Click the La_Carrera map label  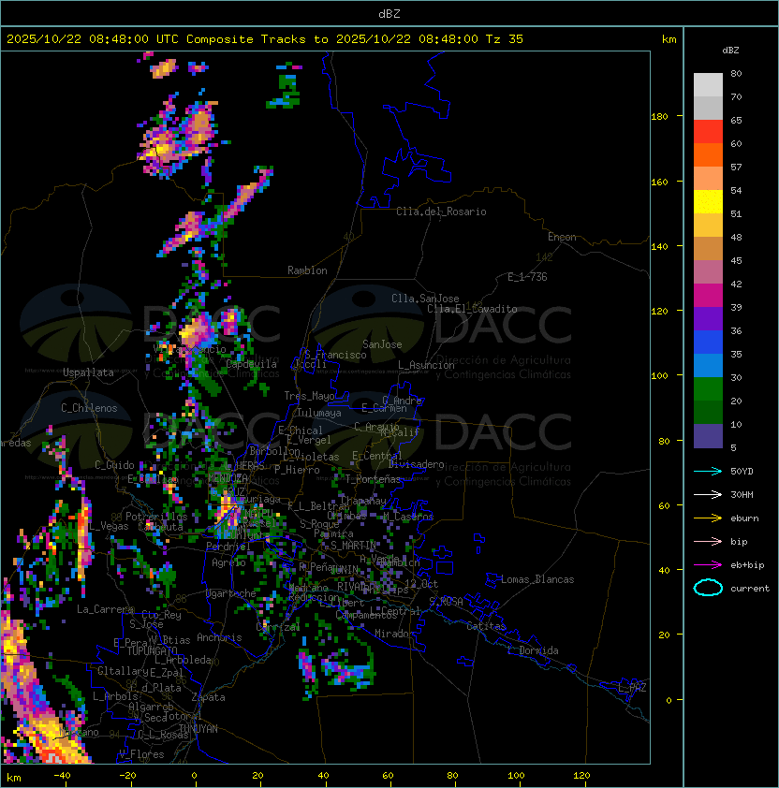(105, 609)
